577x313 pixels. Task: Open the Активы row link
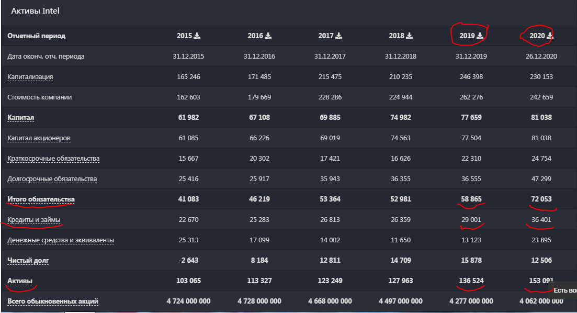tap(20, 281)
